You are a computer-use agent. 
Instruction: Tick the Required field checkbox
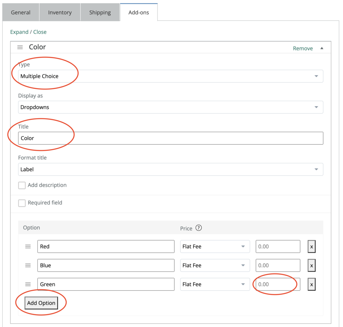[x=22, y=203]
